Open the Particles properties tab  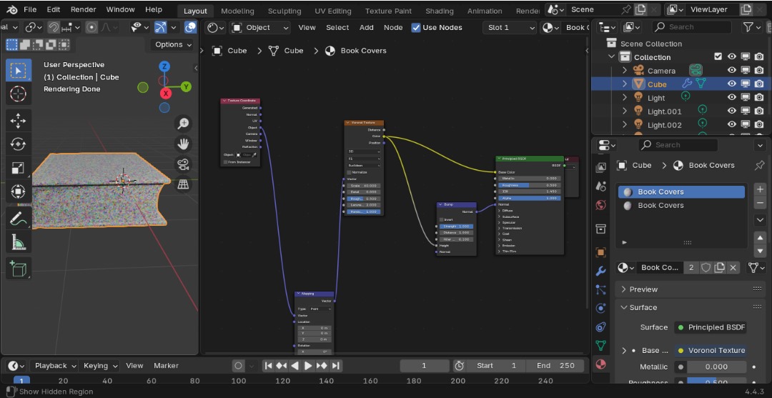coord(600,290)
